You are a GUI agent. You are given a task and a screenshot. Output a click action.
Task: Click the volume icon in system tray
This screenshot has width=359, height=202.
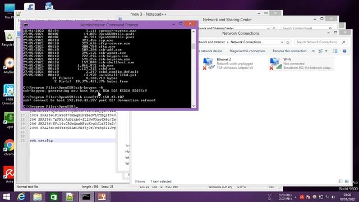(333, 197)
